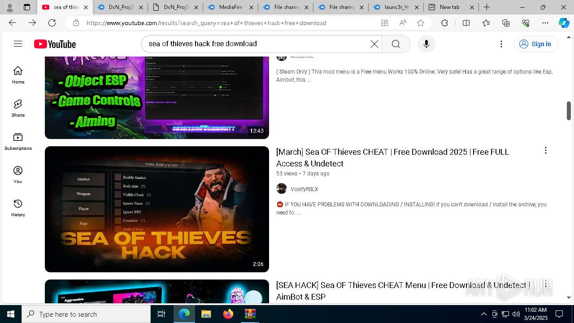Toggle Read aloud in address bar
574x323 pixels.
(403, 23)
